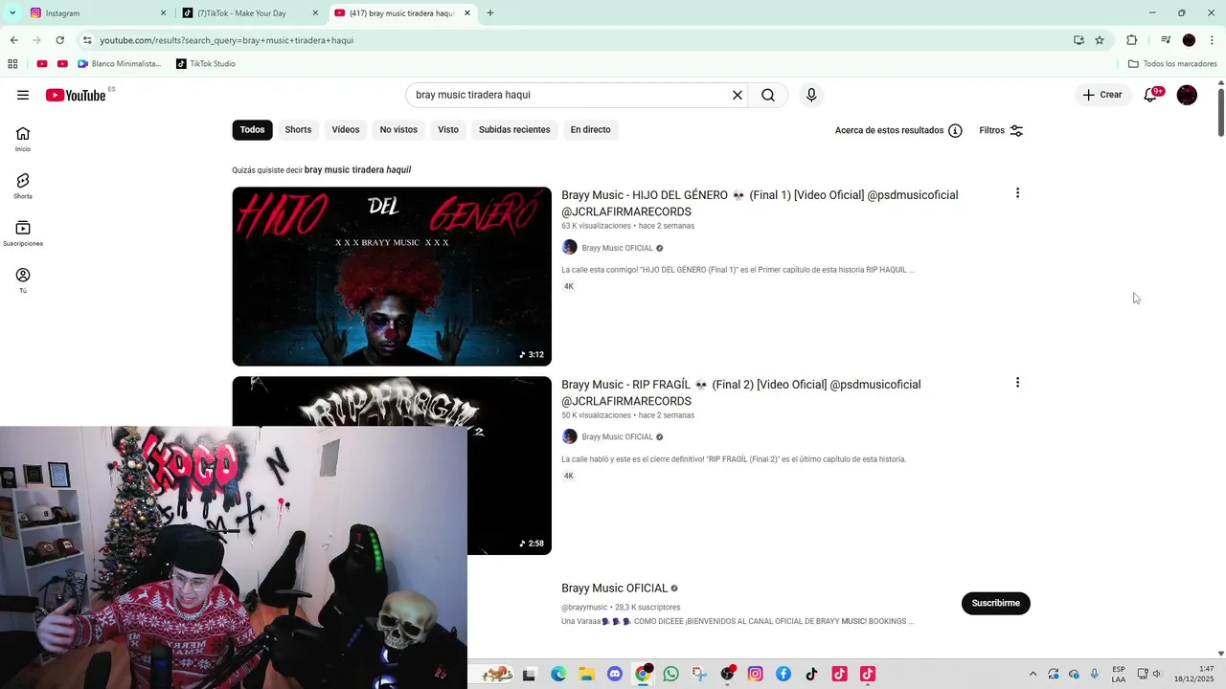Screen dimensions: 1226x689
Task: Go back to the previous page
Action: [13, 40]
